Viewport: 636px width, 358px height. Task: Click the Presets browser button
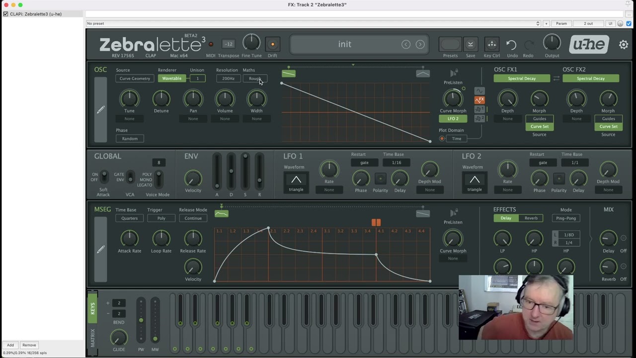pos(450,44)
